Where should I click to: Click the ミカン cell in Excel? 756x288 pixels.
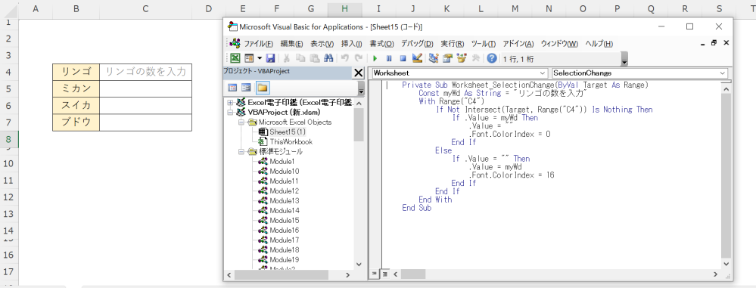76,88
